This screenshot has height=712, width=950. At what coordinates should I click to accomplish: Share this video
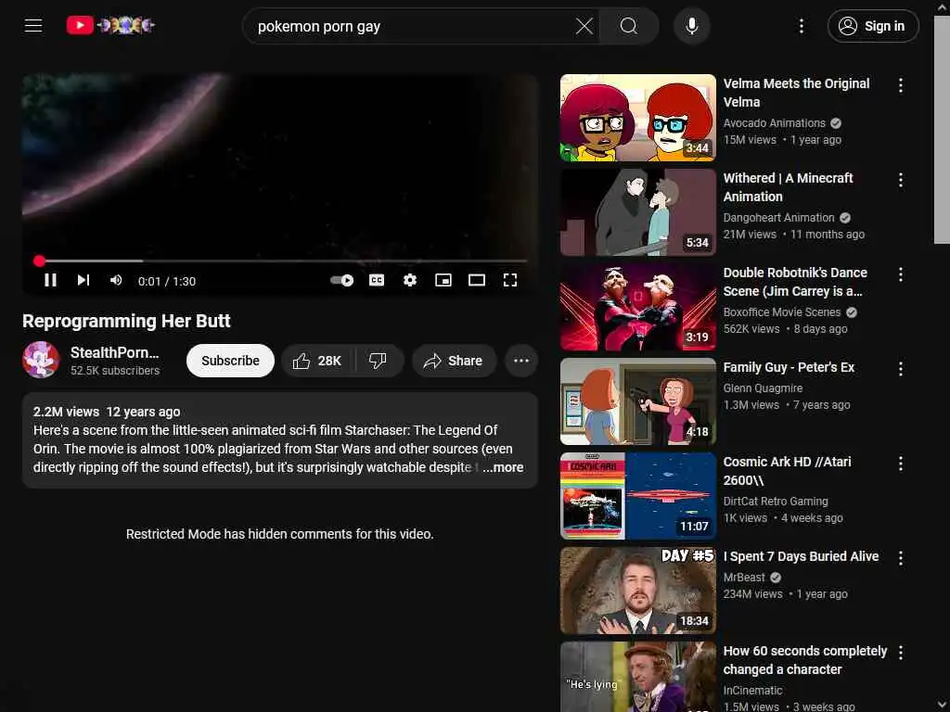[454, 361]
